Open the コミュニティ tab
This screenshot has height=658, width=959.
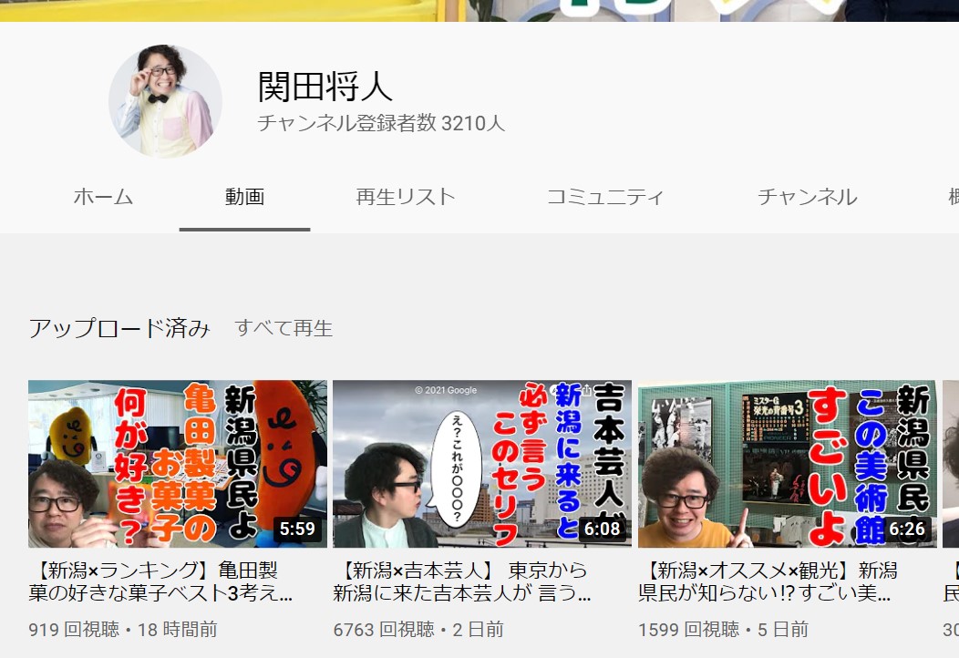coord(605,197)
